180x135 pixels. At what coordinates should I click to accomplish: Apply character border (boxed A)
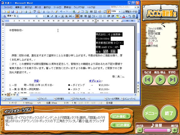pos(62,16)
